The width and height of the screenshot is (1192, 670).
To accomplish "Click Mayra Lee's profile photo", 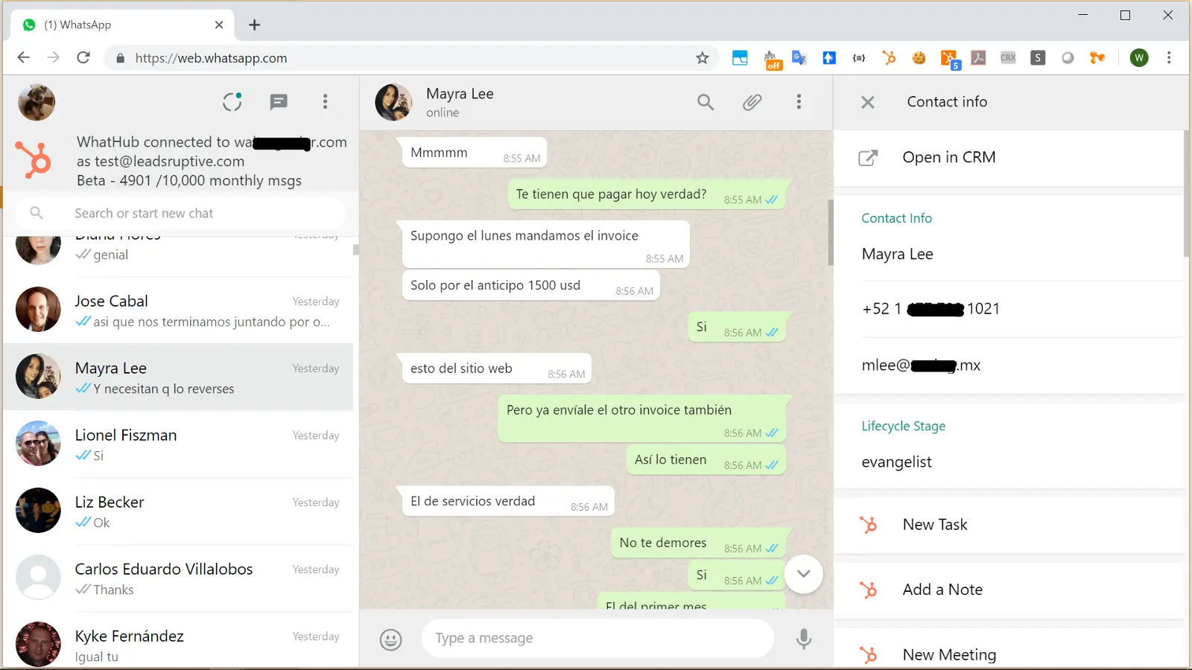I will coord(394,102).
